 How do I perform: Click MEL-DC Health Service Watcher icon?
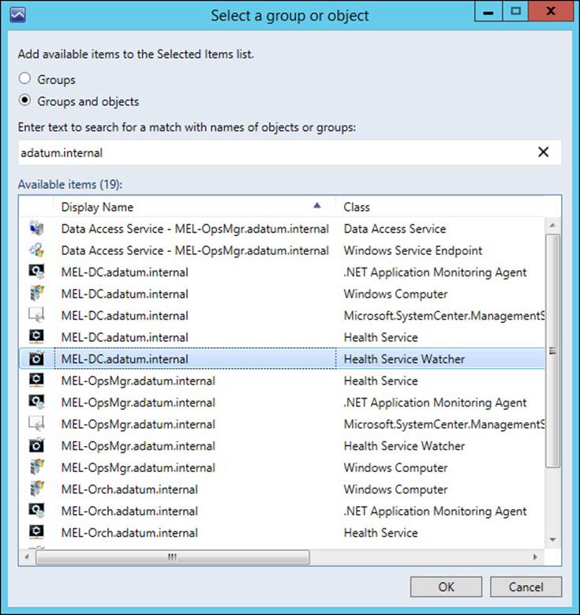click(36, 358)
